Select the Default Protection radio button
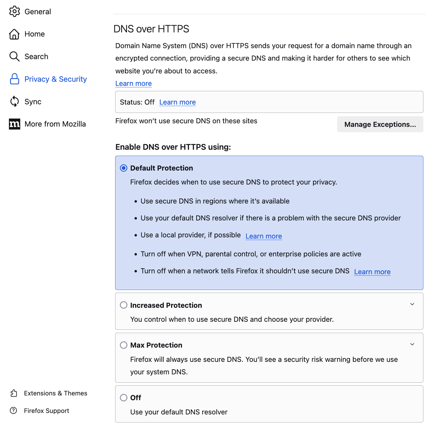The image size is (435, 429). point(123,168)
